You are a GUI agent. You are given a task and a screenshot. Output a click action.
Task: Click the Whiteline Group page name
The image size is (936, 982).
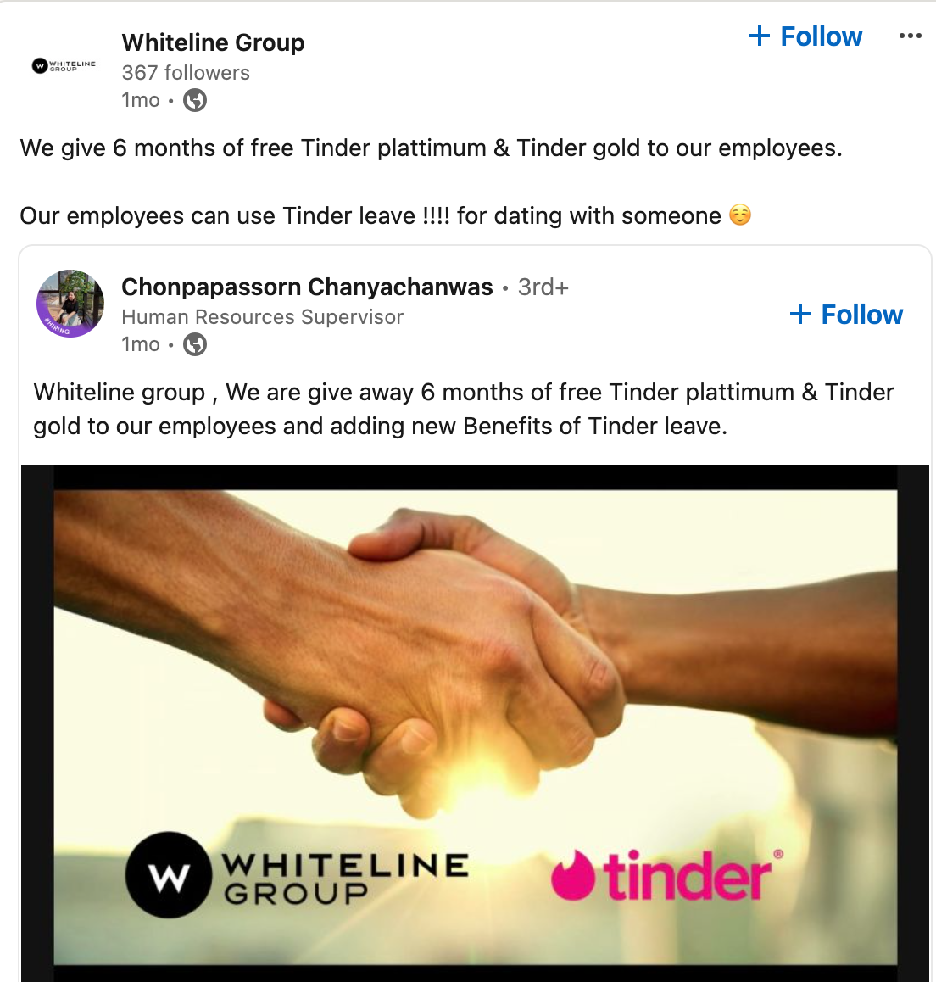[x=213, y=42]
